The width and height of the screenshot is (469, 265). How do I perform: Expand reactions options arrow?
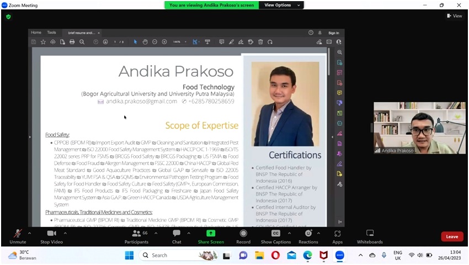318,233
